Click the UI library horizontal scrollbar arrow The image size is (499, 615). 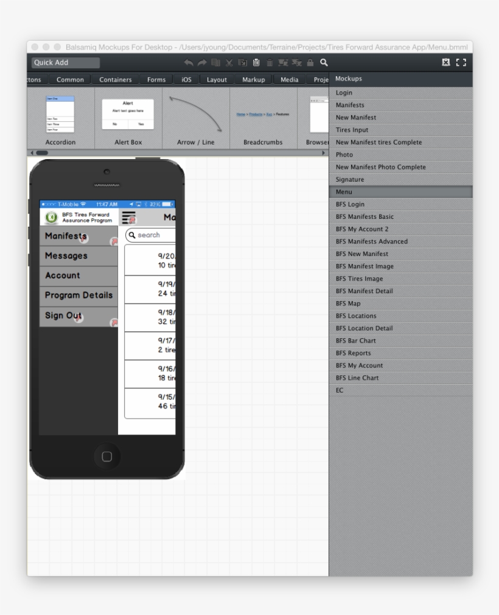tap(324, 152)
